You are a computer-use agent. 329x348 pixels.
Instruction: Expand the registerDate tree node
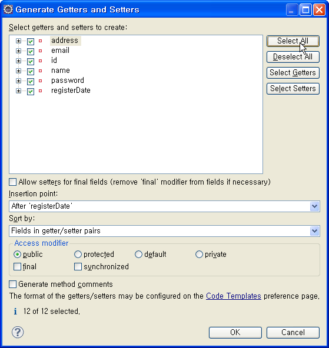[18, 91]
